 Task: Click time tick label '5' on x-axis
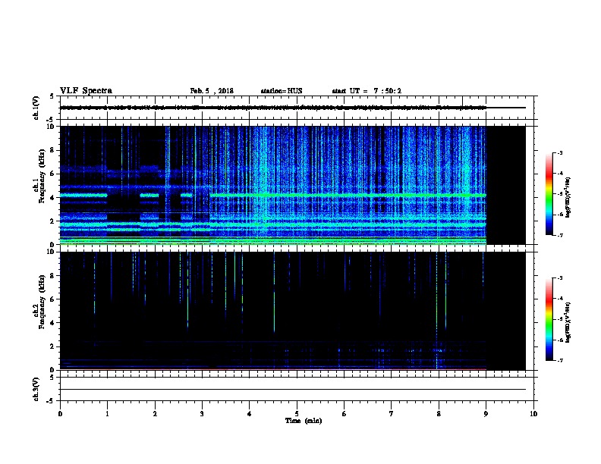coord(297,414)
